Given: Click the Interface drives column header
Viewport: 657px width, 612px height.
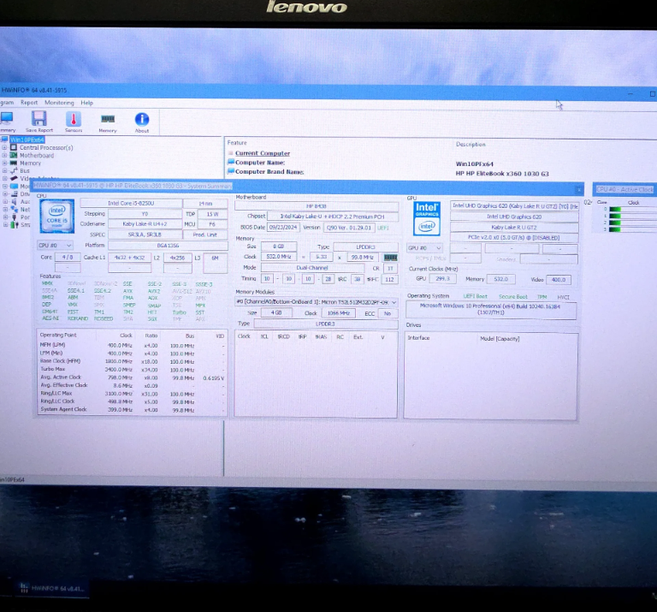Looking at the screenshot, I should (x=418, y=337).
